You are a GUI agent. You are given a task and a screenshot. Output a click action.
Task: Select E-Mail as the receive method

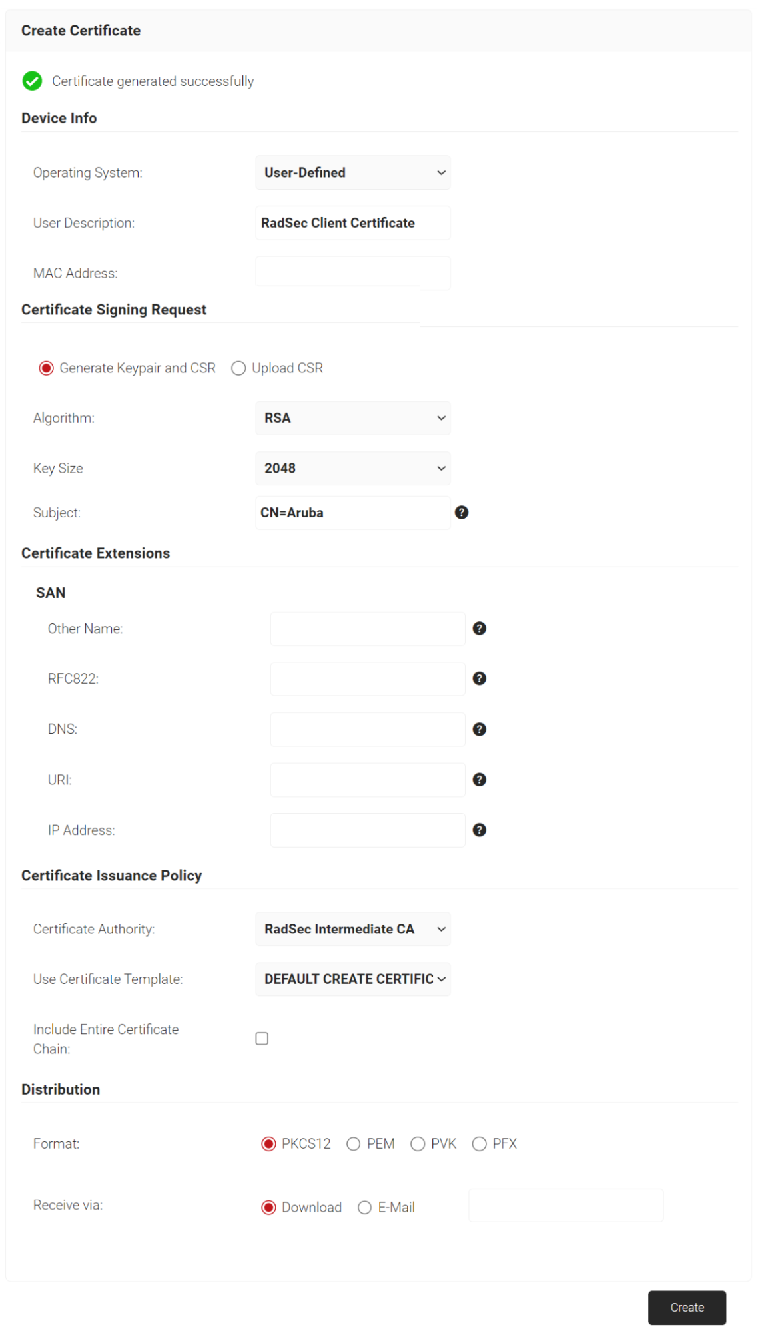click(364, 1208)
